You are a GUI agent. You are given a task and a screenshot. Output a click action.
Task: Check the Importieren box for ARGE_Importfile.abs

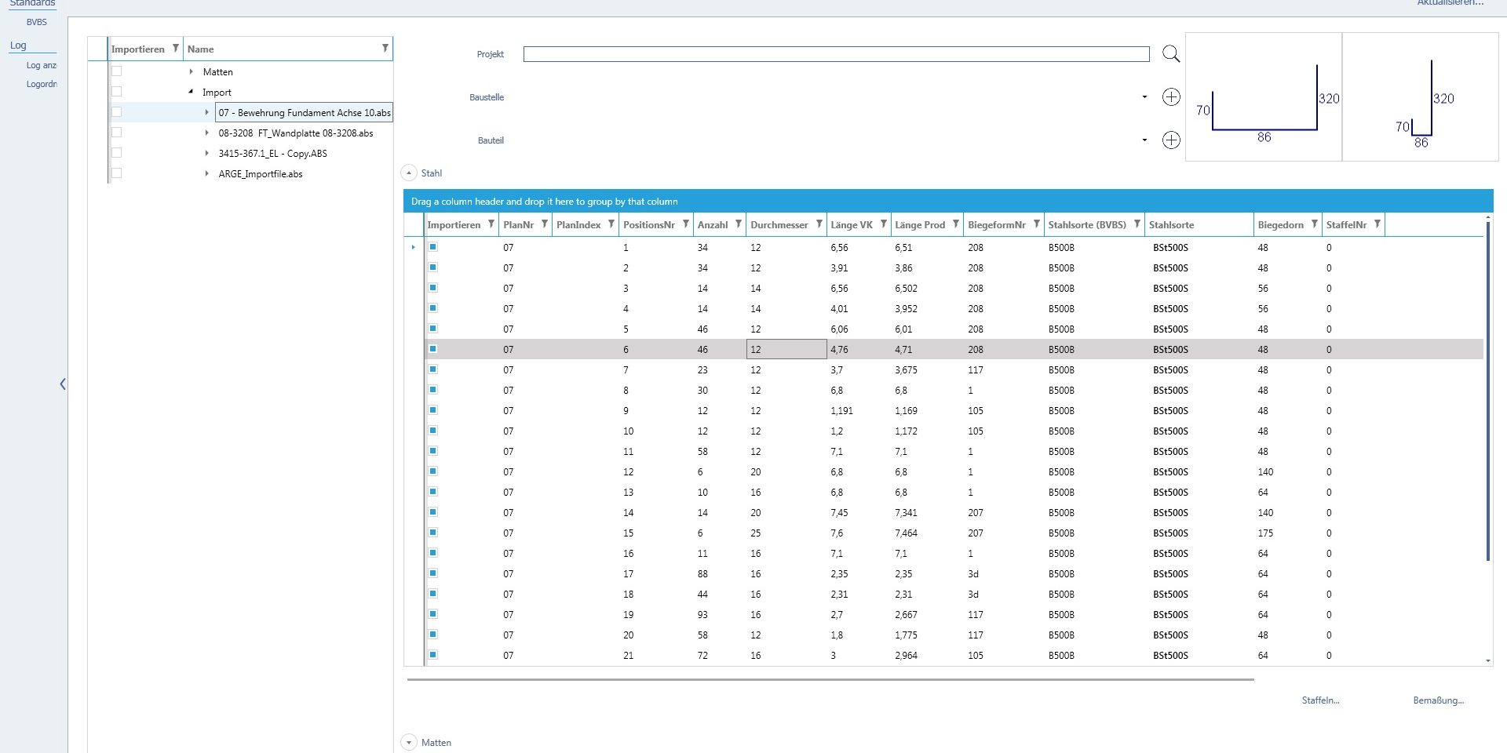coord(117,173)
